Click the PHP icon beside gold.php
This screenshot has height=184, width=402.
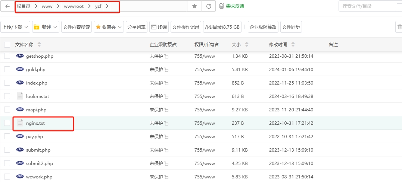[20, 69]
